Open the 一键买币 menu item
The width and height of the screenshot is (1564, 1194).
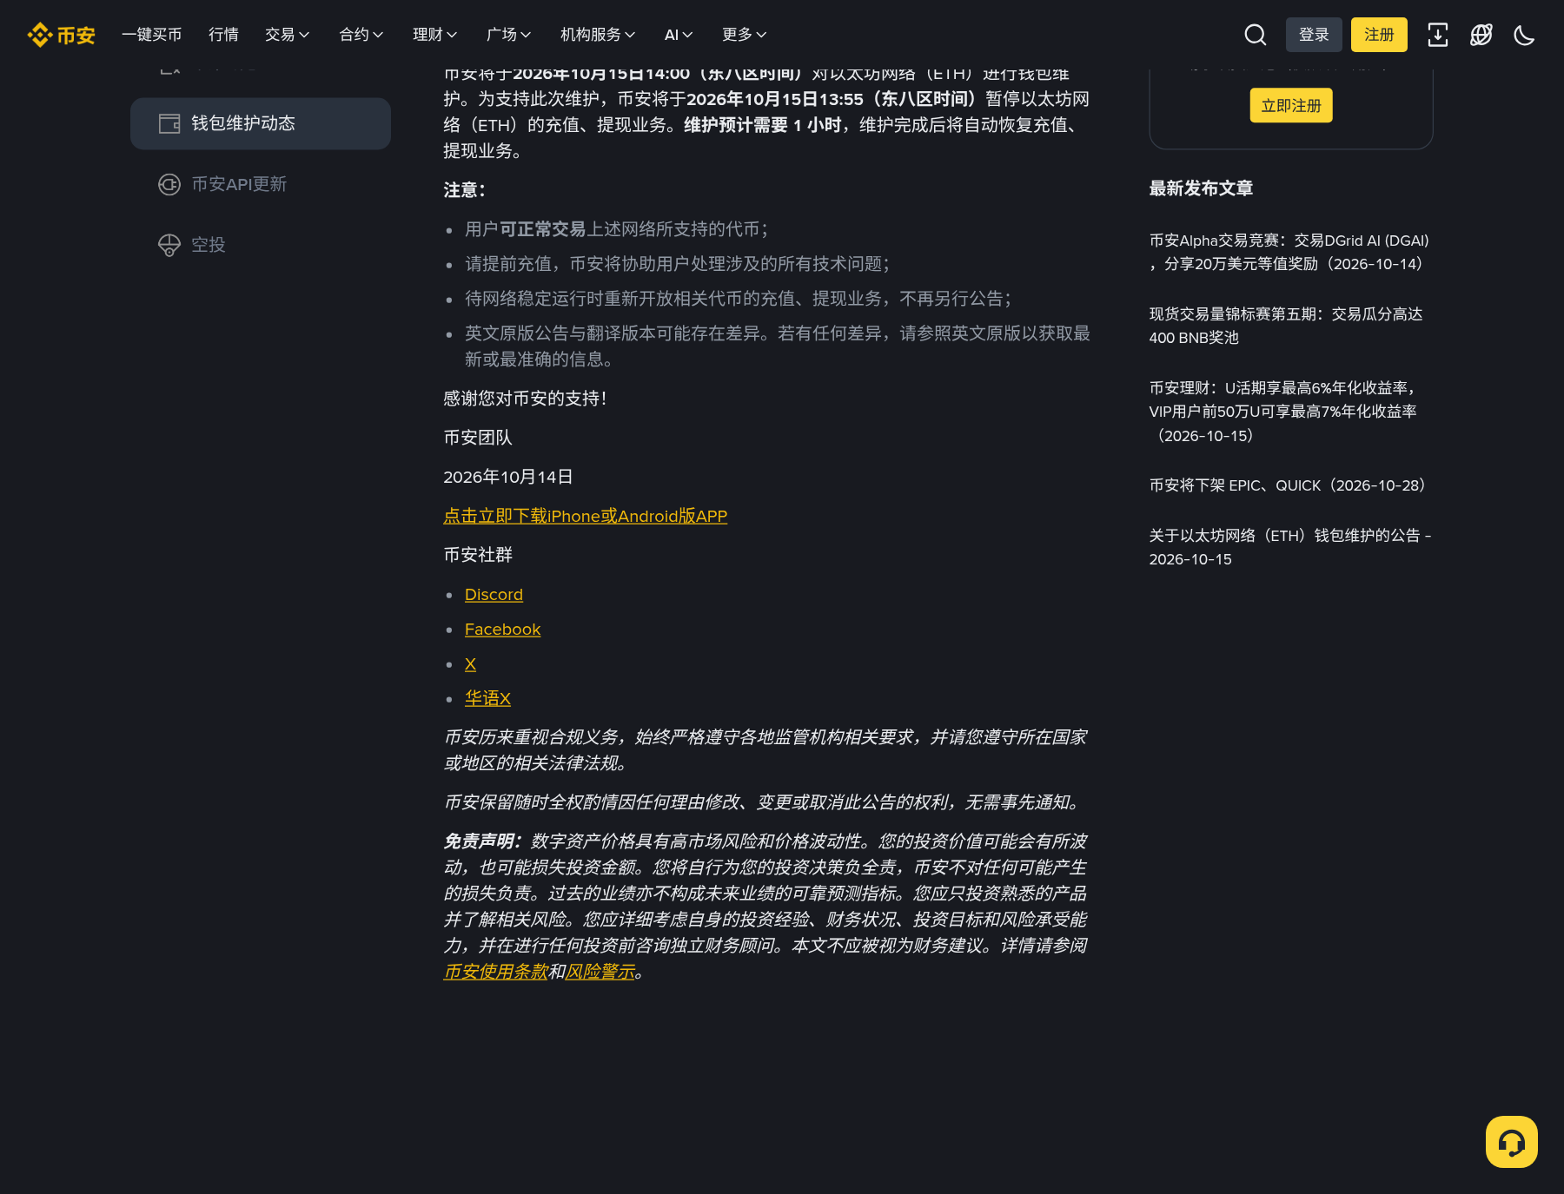click(152, 35)
